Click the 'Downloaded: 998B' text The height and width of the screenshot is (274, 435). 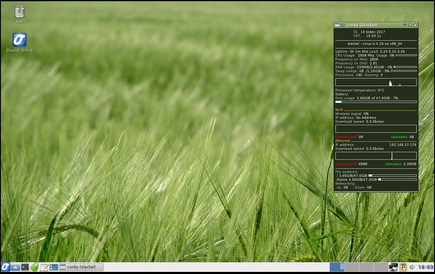(x=351, y=164)
